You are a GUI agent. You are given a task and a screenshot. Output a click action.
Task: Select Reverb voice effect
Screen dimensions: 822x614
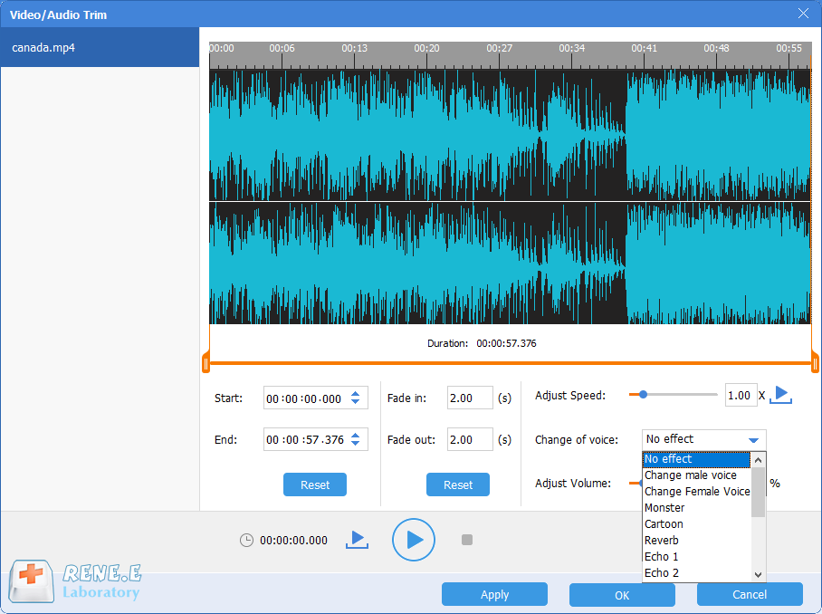pyautogui.click(x=696, y=541)
